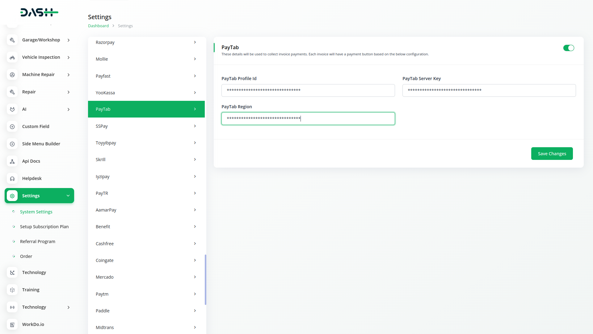This screenshot has height=334, width=593.
Task: Click the DASH logo
Action: [39, 12]
